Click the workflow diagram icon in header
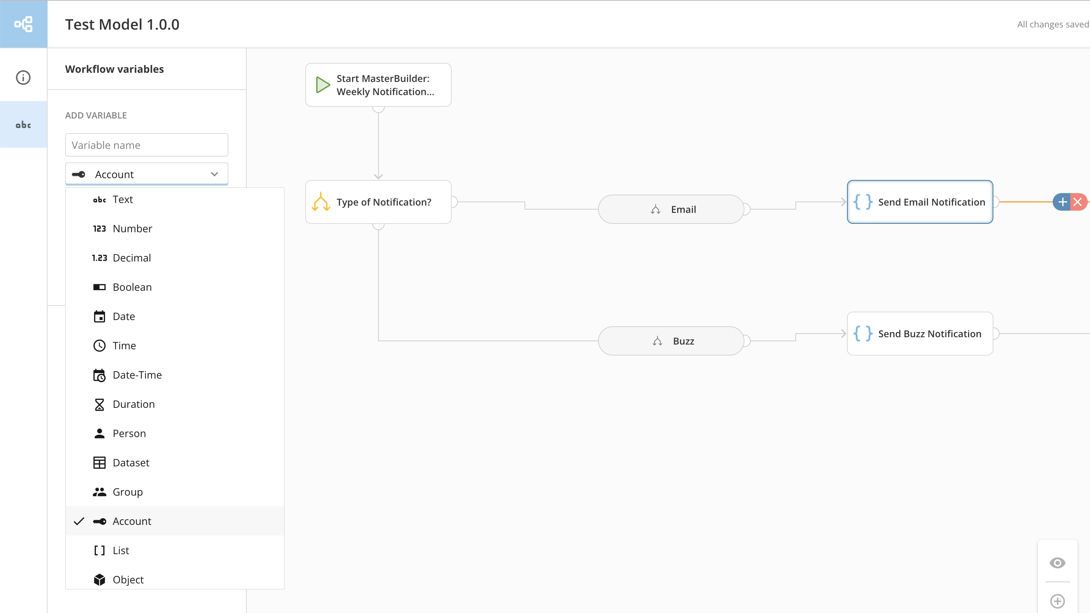1090x613 pixels. click(x=23, y=24)
